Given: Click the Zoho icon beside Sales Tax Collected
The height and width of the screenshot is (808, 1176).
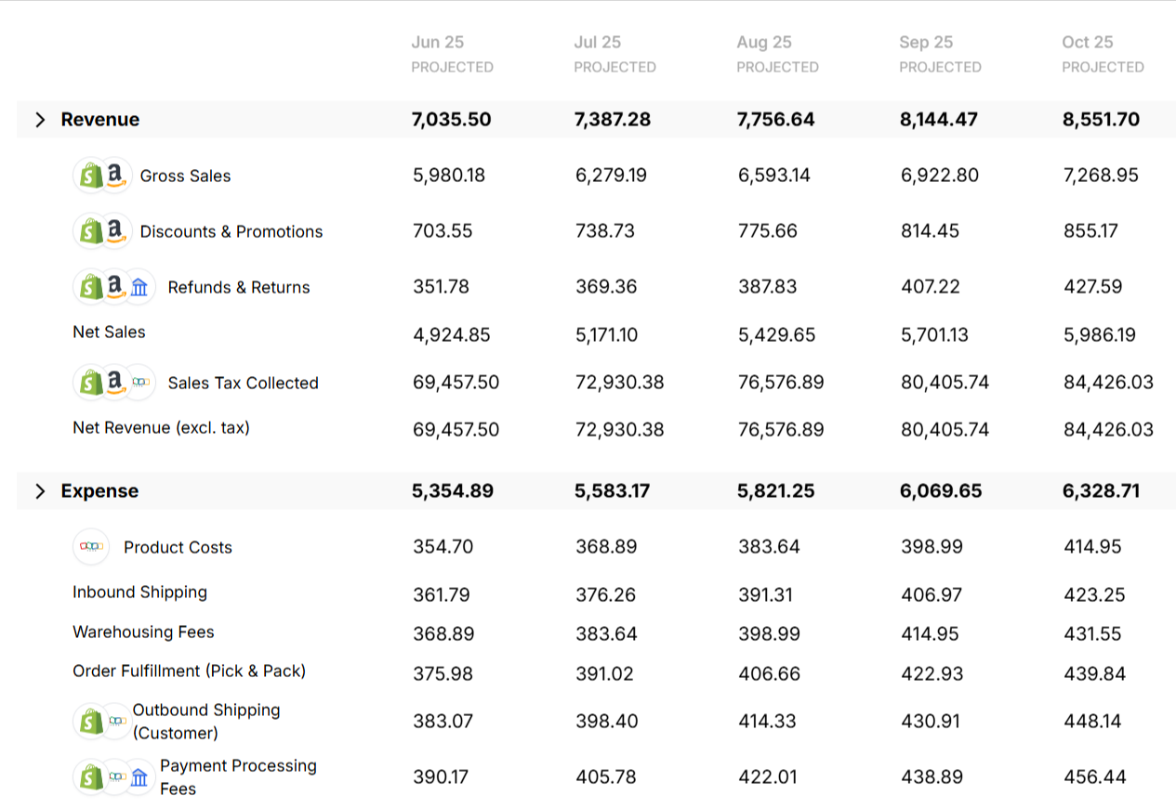Looking at the screenshot, I should coord(139,383).
